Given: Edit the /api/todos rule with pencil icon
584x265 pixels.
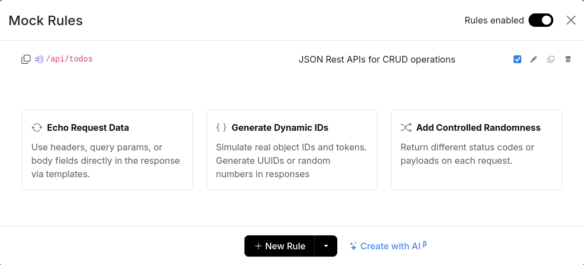Looking at the screenshot, I should coord(534,59).
